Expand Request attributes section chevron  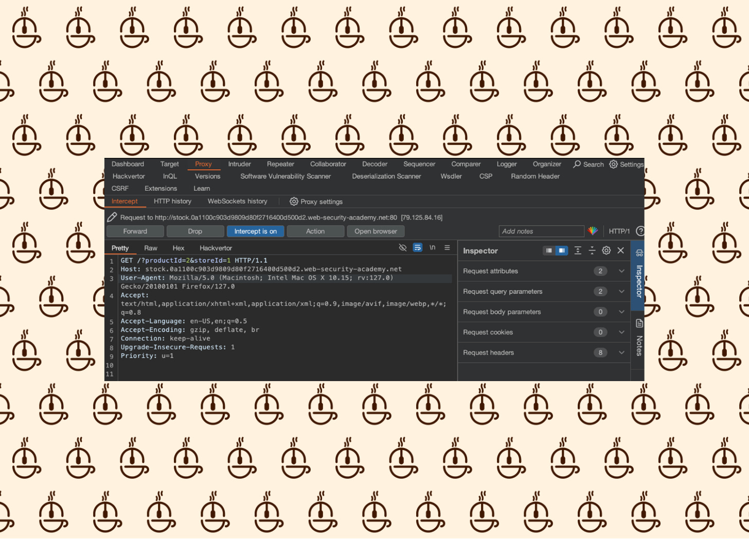pos(621,271)
